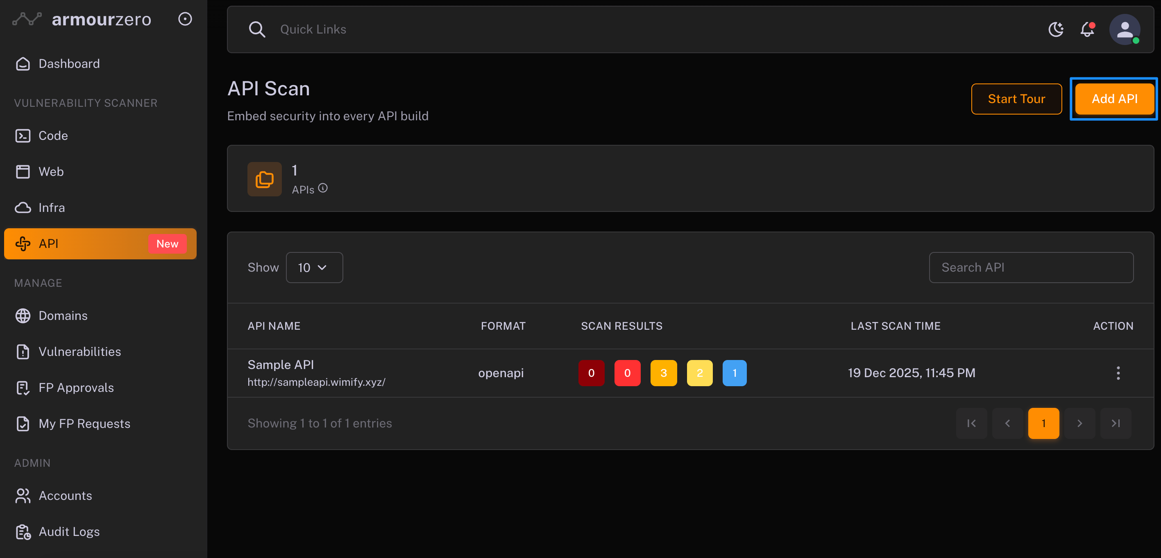
Task: Click the yellow scan result badge
Action: 699,373
